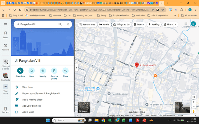Image resolution: width=199 pixels, height=124 pixels.
Task: Click the Street View pegman
Action: (x=194, y=111)
